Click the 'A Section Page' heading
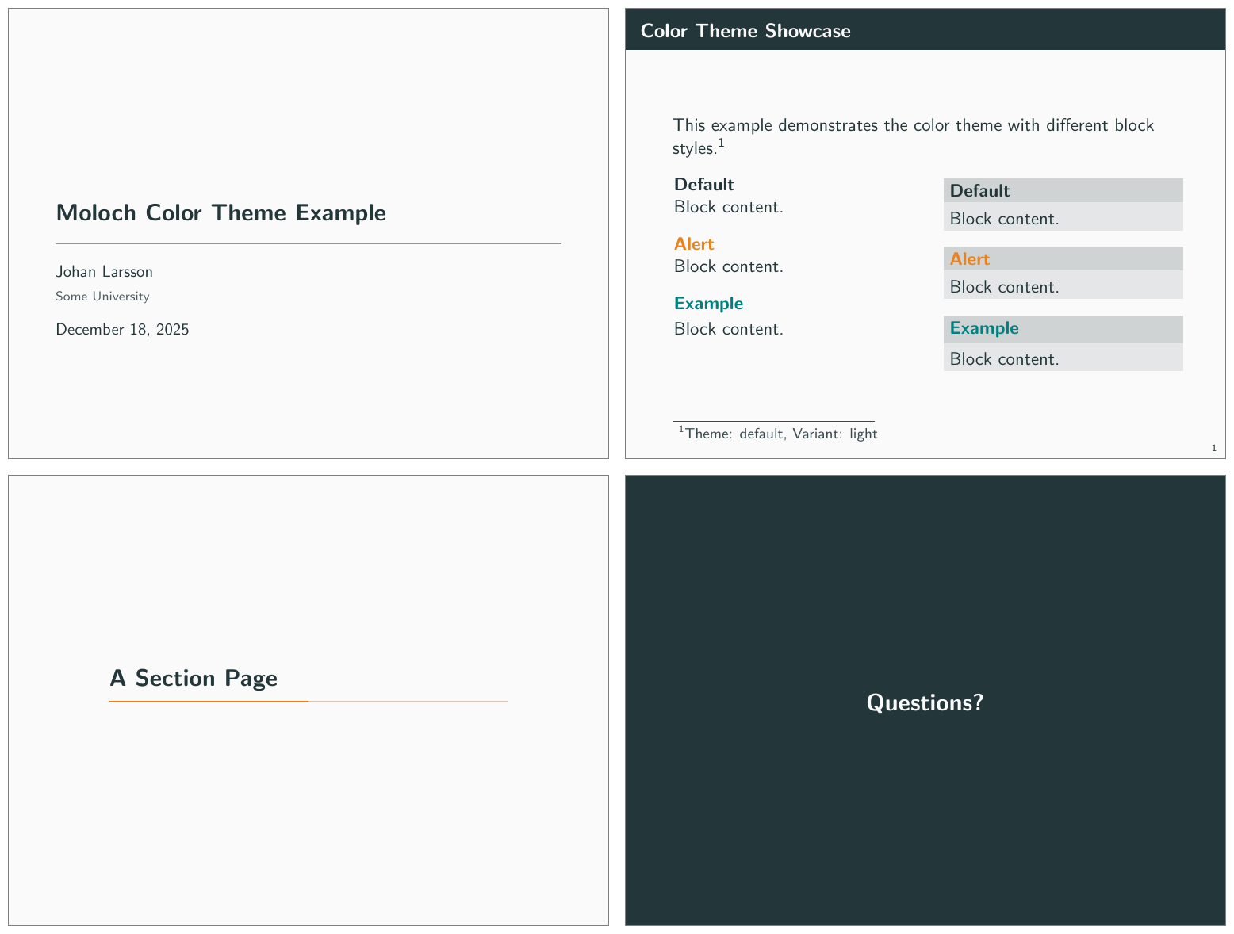This screenshot has width=1234, height=934. point(194,678)
